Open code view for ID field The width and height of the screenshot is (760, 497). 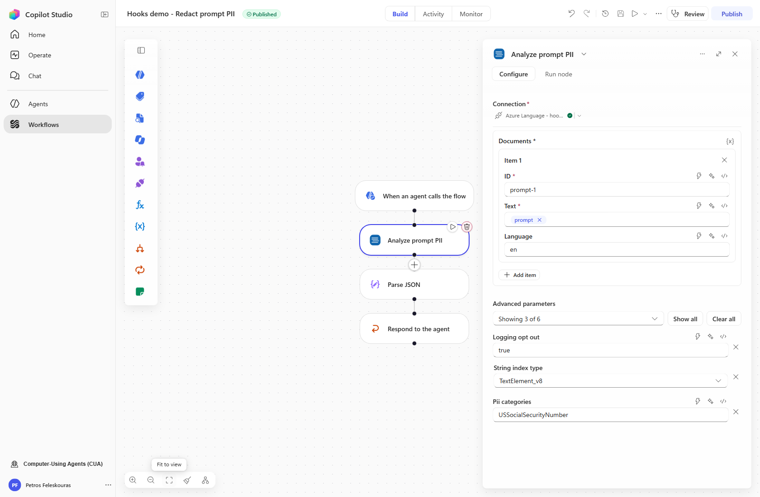[x=724, y=176]
